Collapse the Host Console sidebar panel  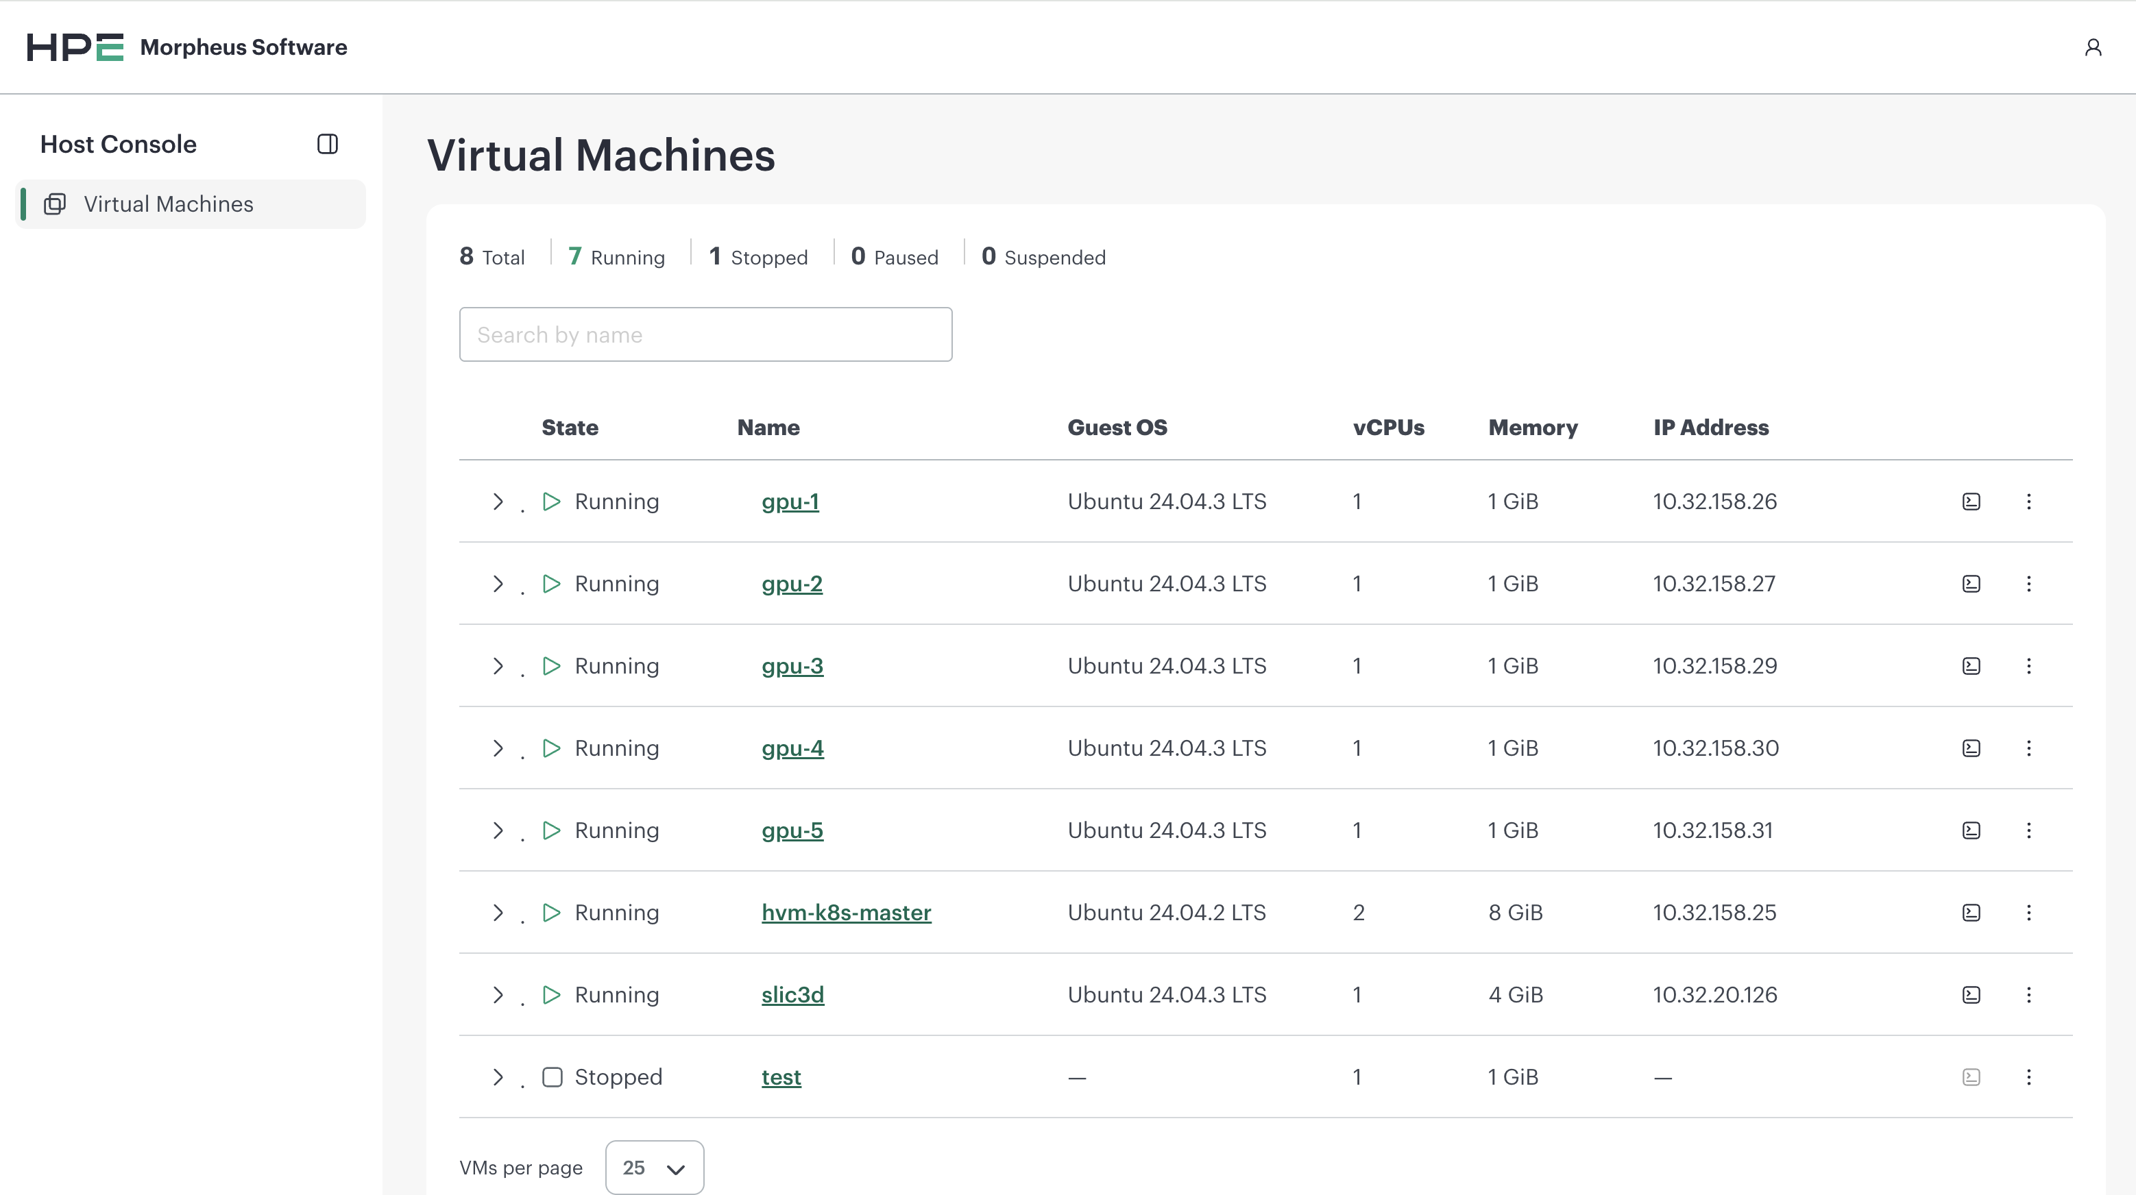point(328,144)
